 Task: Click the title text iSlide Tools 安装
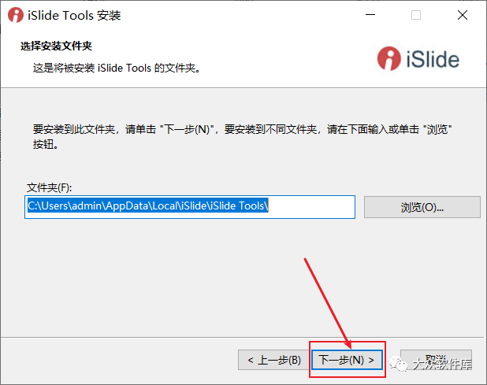tap(74, 15)
